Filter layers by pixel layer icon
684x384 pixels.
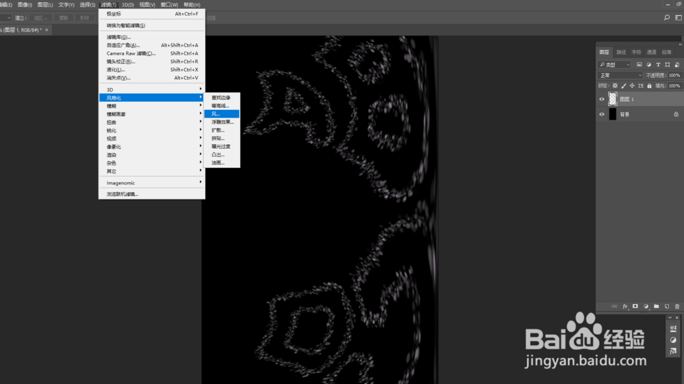(639, 64)
